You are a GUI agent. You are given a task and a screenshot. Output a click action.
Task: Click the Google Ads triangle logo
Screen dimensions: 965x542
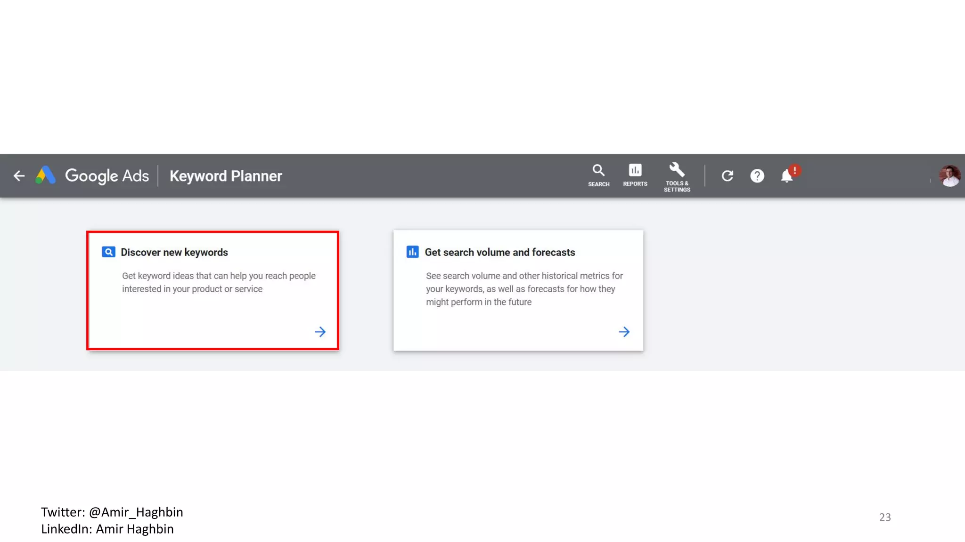tap(46, 175)
